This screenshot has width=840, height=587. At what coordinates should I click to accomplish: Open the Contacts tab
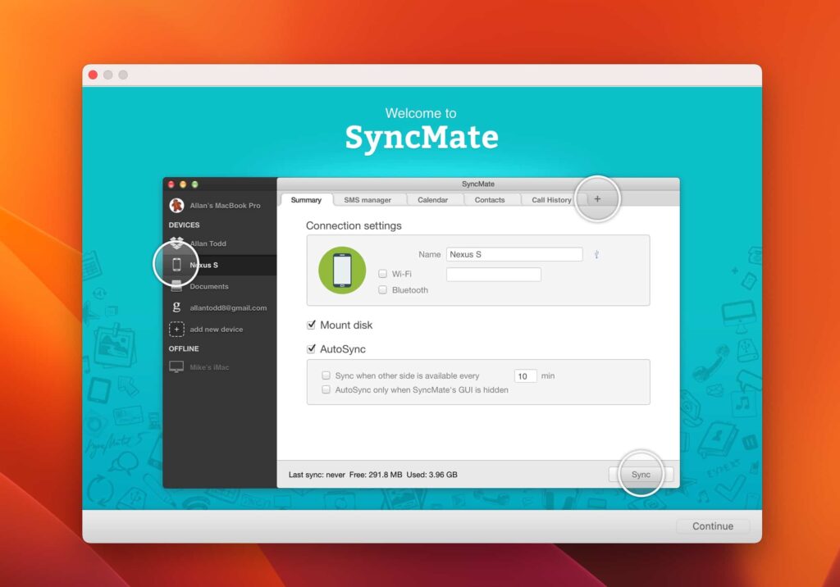click(491, 199)
